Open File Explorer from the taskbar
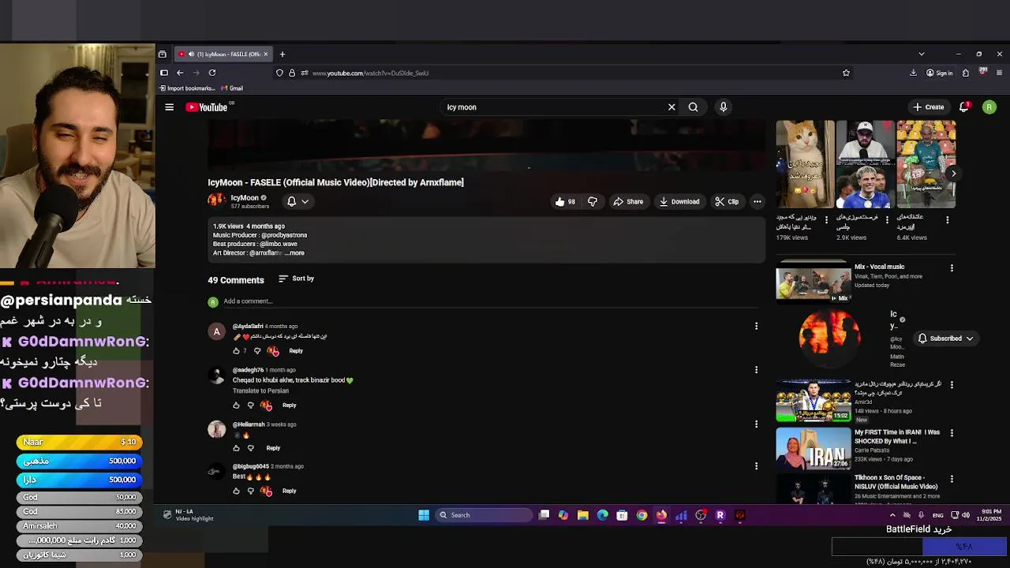 tap(582, 515)
